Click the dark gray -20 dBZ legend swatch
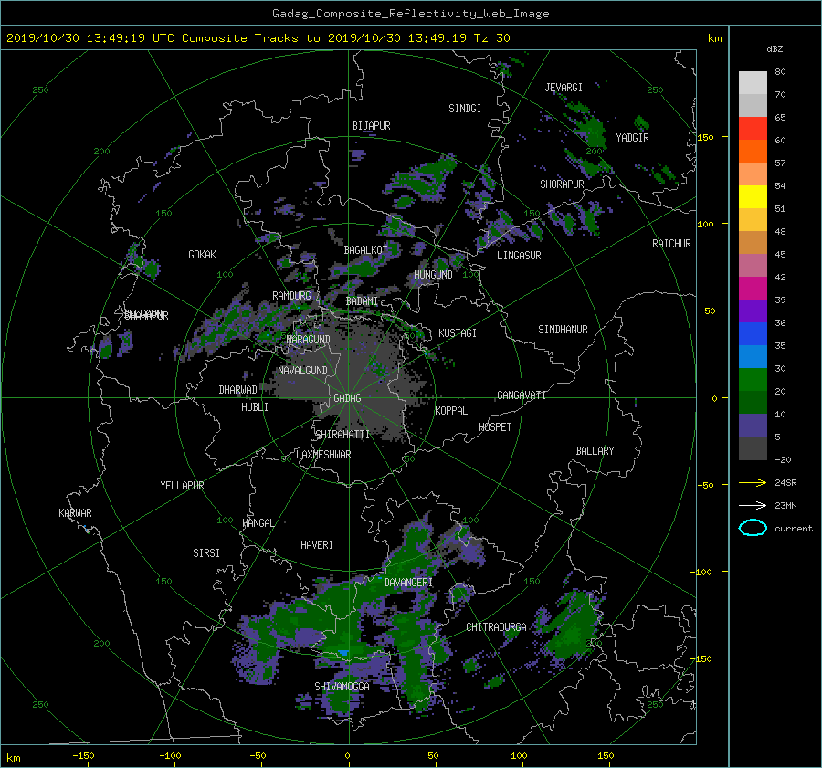 (753, 448)
